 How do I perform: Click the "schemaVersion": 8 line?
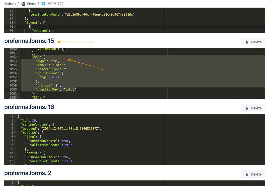click(38, 125)
